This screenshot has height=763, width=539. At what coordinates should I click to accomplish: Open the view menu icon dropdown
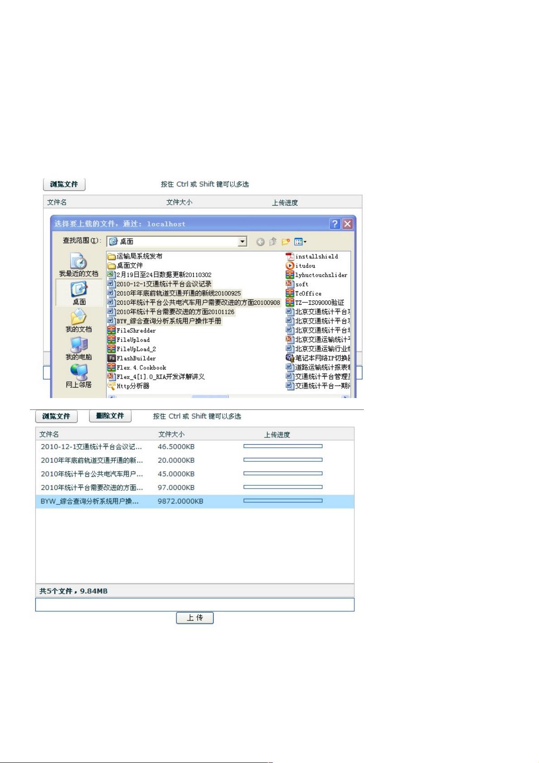[300, 242]
